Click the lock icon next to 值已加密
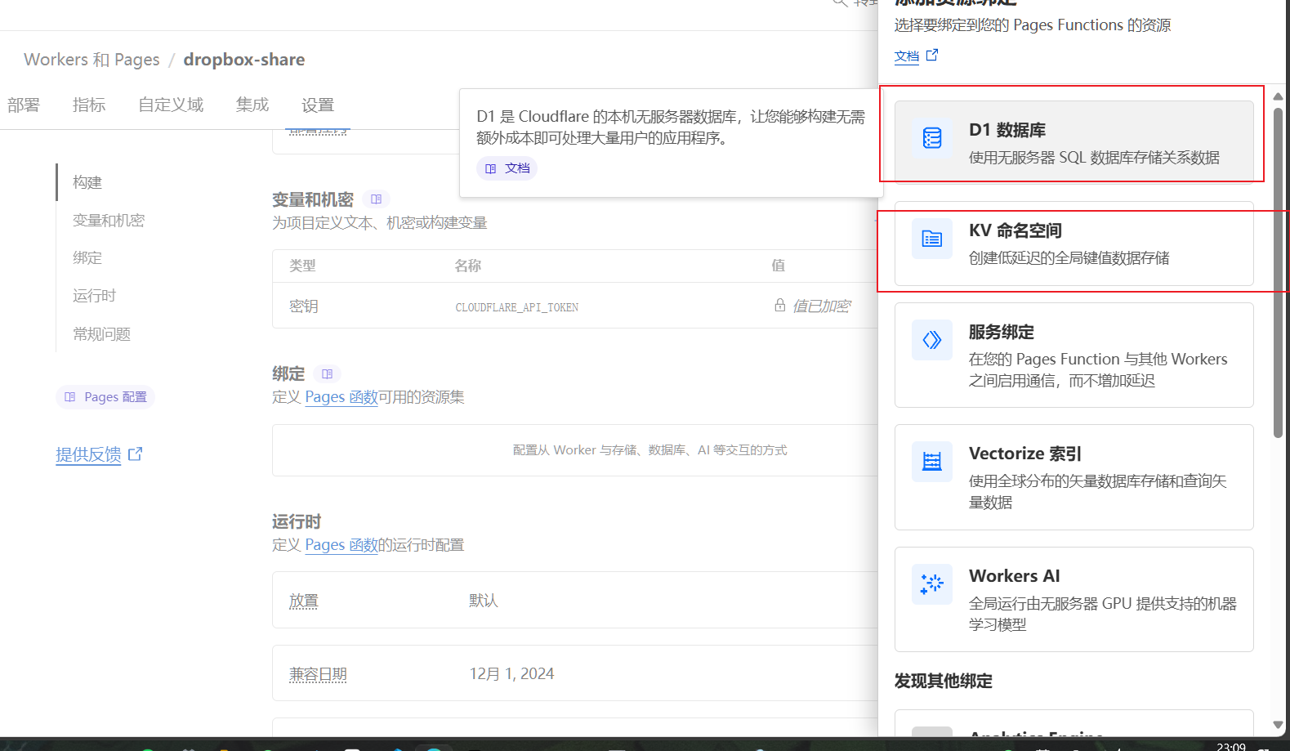The image size is (1290, 751). (779, 306)
